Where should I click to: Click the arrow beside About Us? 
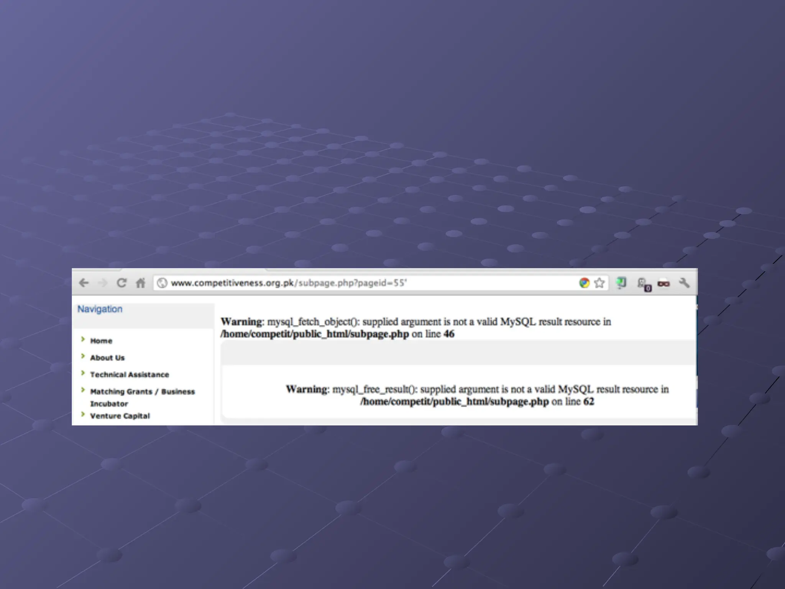point(83,356)
